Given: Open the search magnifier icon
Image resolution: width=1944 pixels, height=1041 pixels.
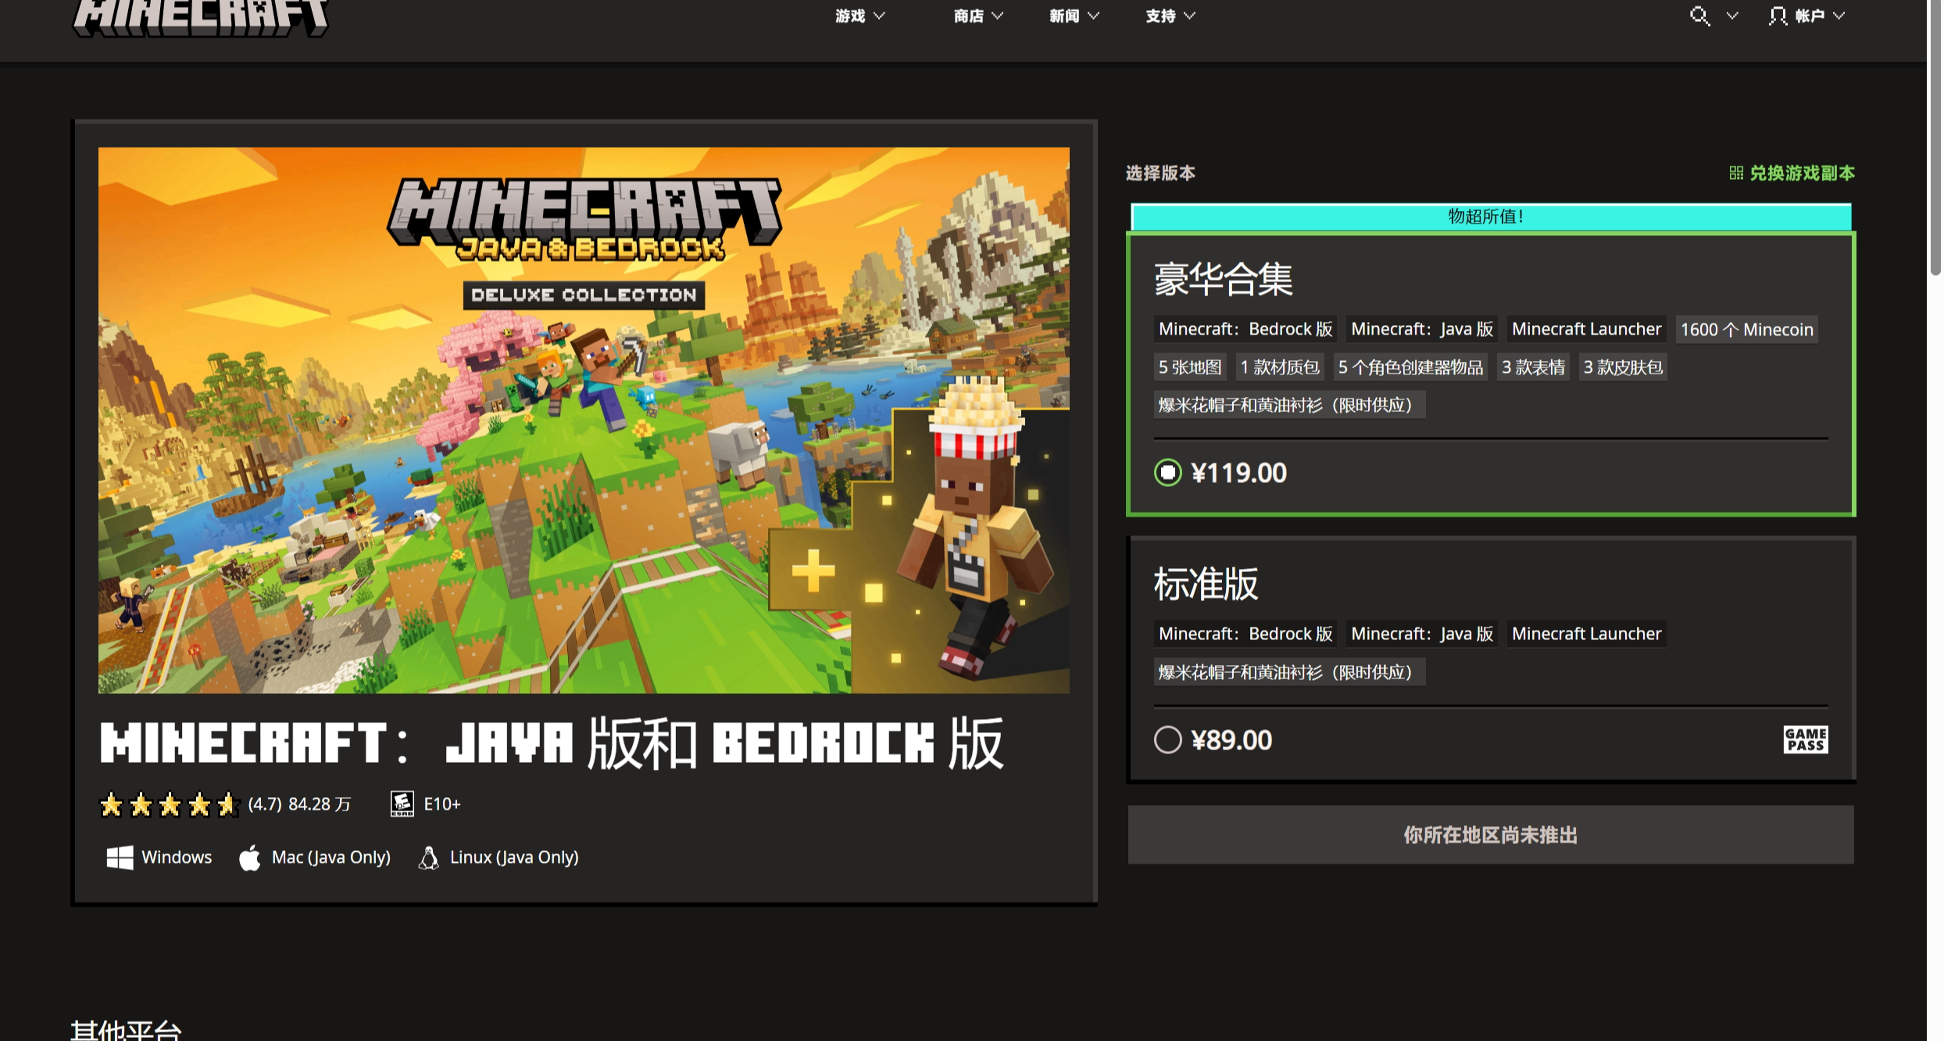Looking at the screenshot, I should point(1699,16).
